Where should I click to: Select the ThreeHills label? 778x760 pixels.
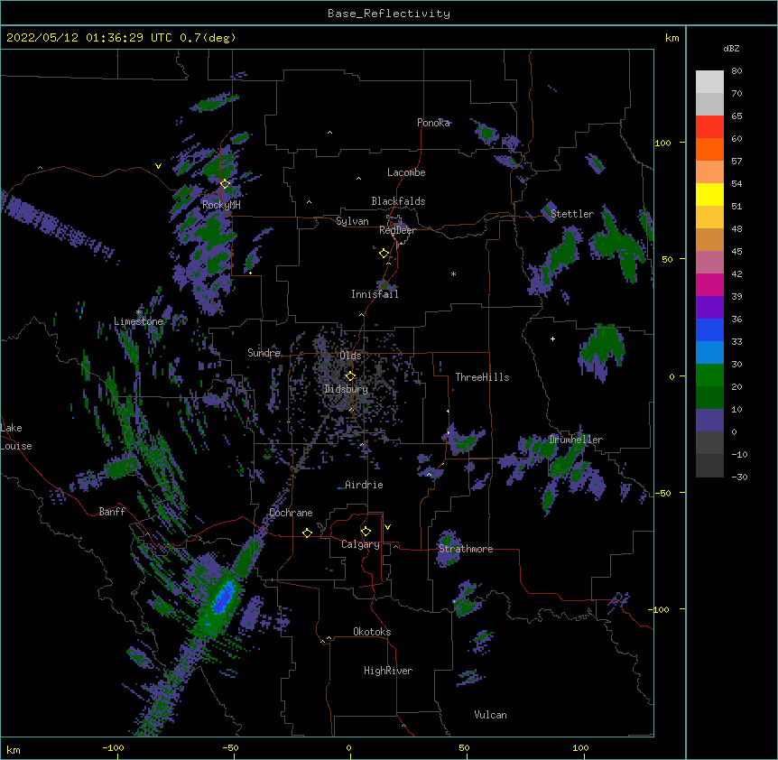[x=482, y=377]
